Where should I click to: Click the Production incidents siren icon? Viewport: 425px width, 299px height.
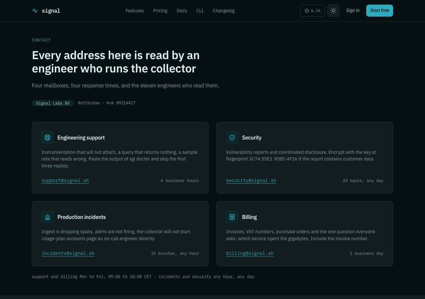coord(47,217)
